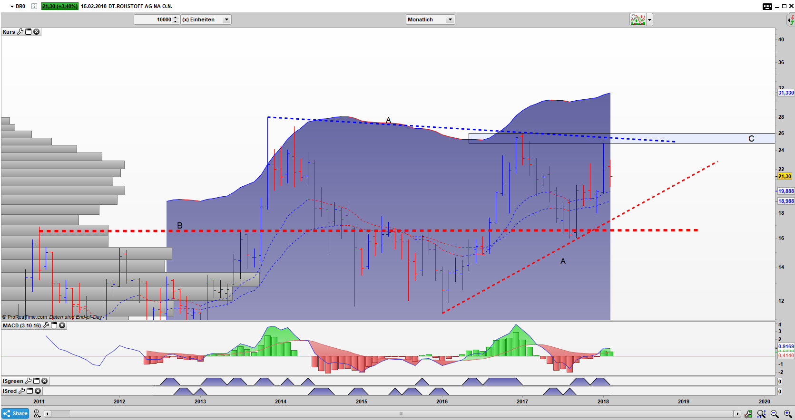Viewport: 795px width, 420px height.
Task: Open the on-screen keyboard icon
Action: click(767, 6)
